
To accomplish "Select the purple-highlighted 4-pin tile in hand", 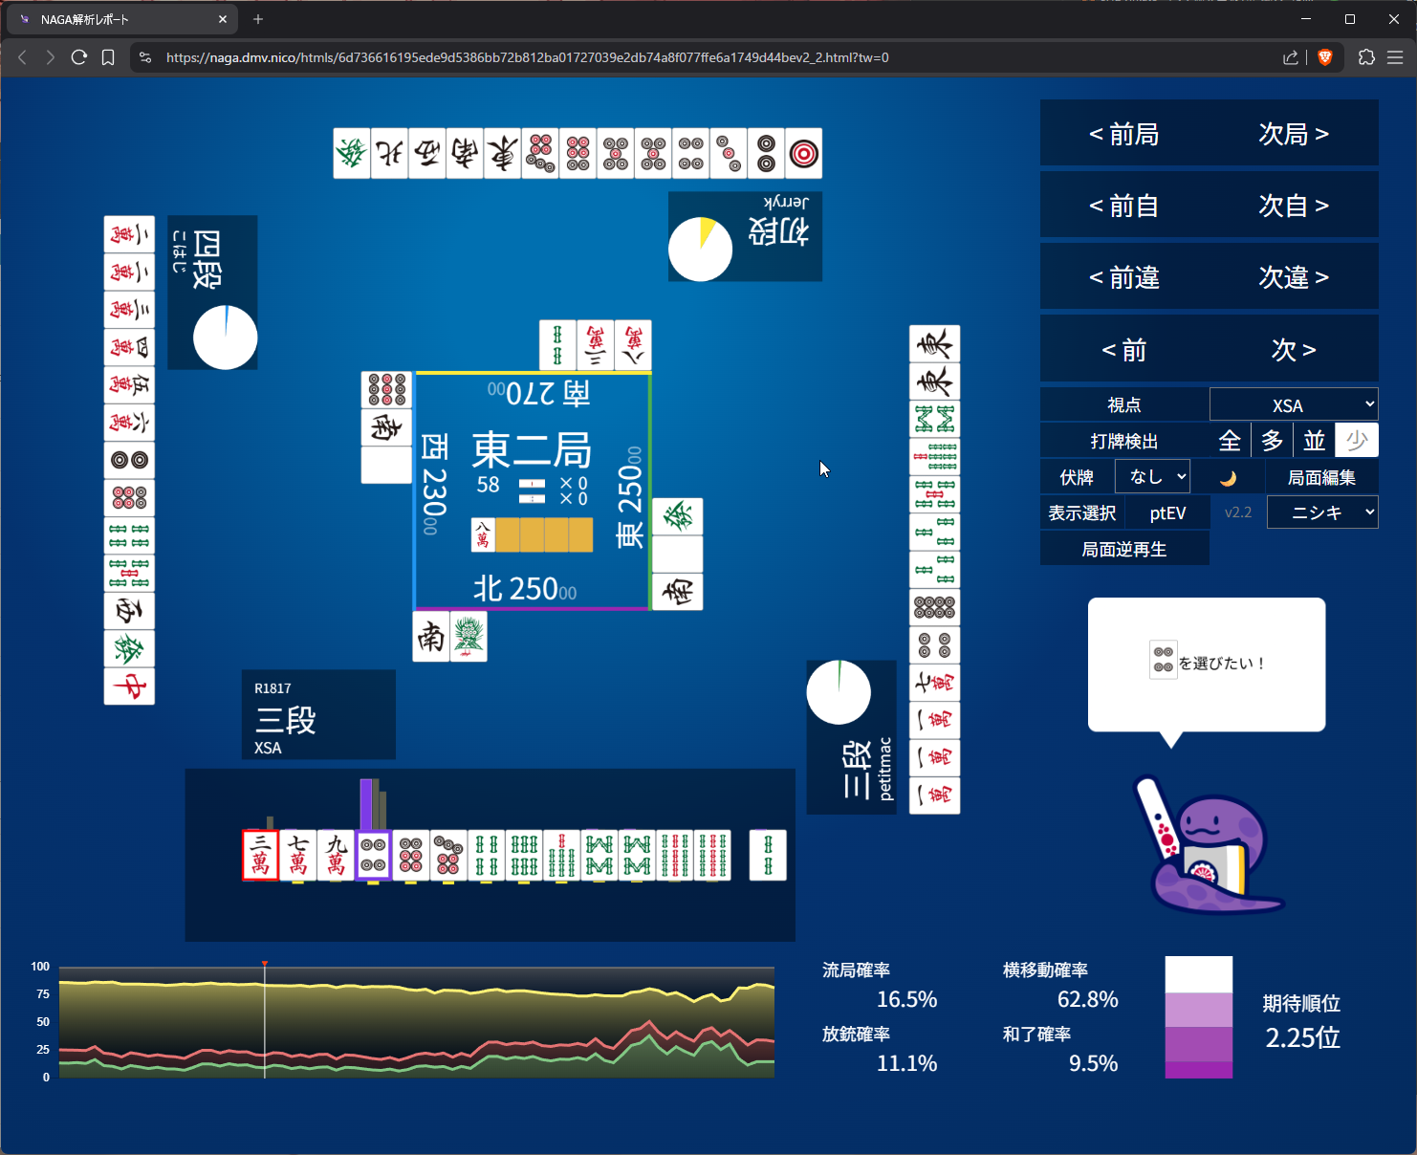I will point(373,855).
